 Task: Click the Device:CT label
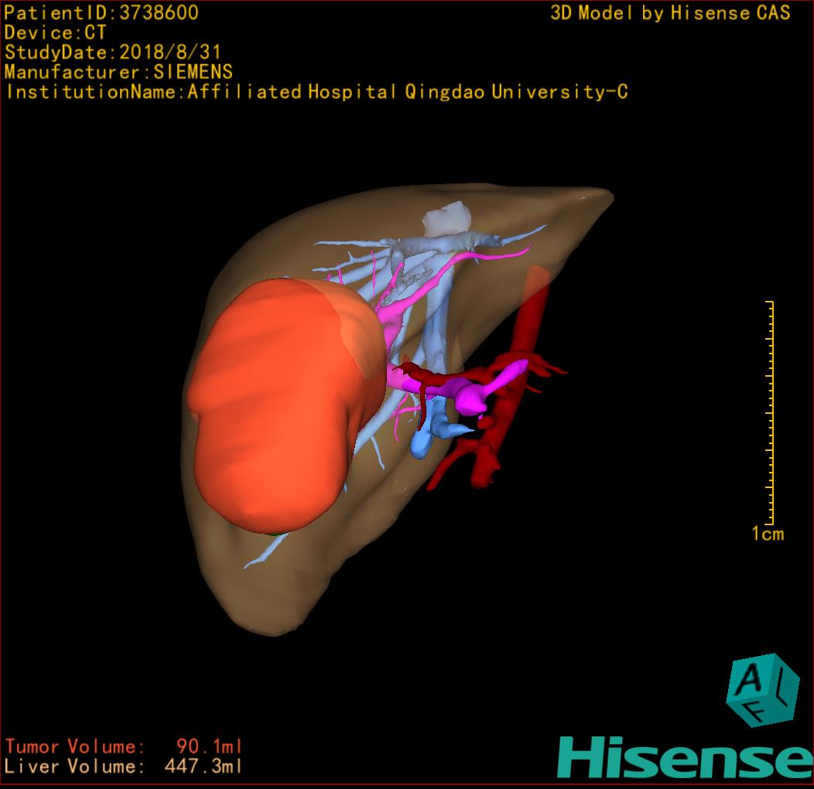56,32
